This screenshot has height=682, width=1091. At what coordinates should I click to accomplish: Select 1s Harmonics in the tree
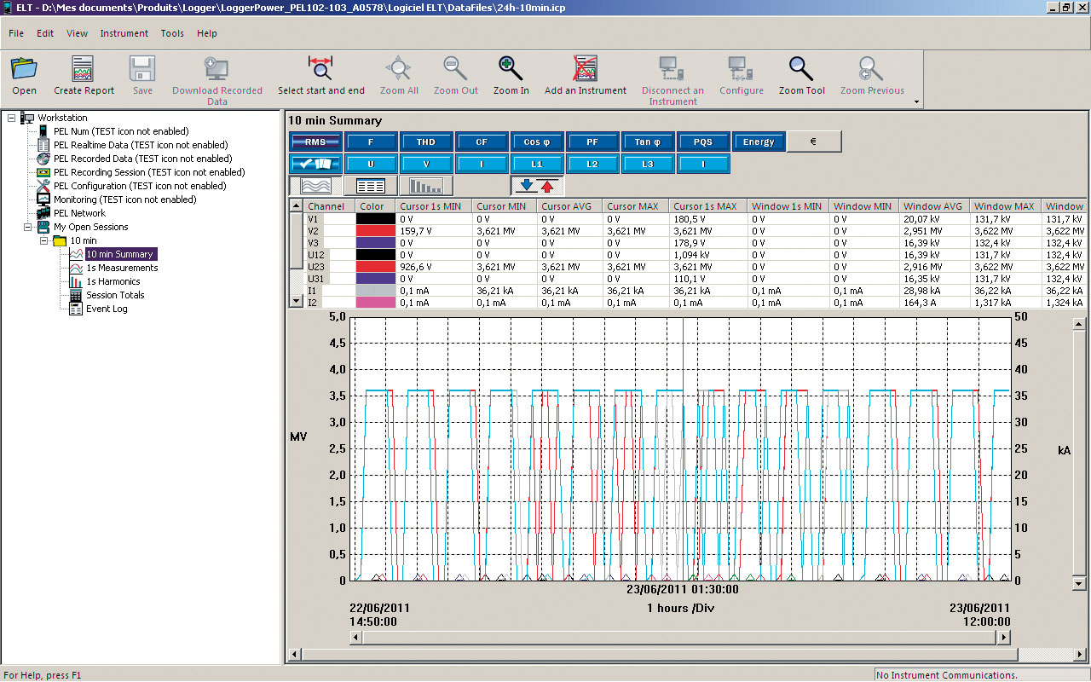pyautogui.click(x=113, y=281)
